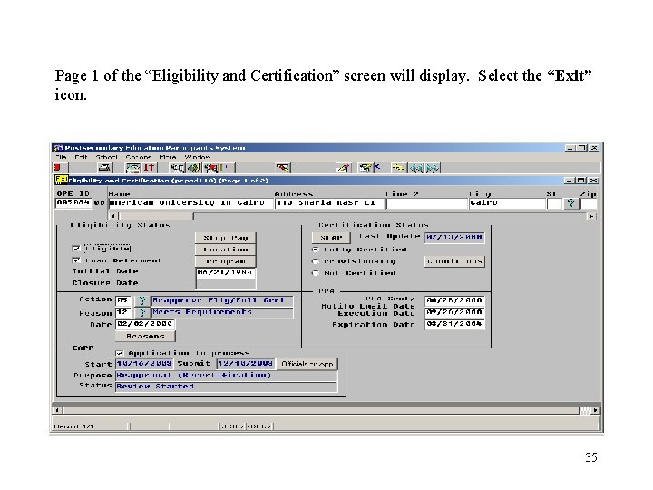Click the isolated red tool icon mid-toolbar
Screen dimensions: 653x490
[283, 168]
